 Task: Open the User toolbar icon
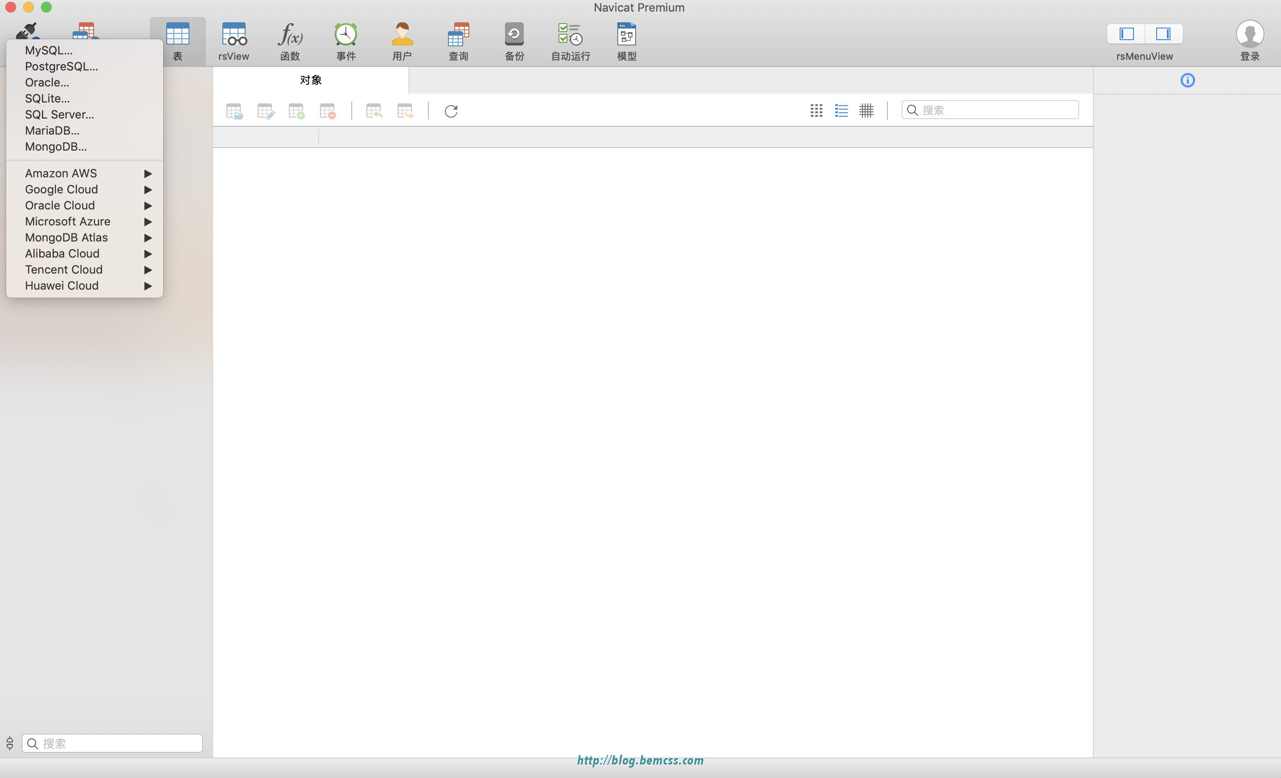tap(402, 35)
